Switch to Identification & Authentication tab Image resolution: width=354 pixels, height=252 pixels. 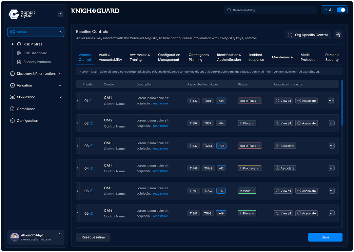pos(229,57)
